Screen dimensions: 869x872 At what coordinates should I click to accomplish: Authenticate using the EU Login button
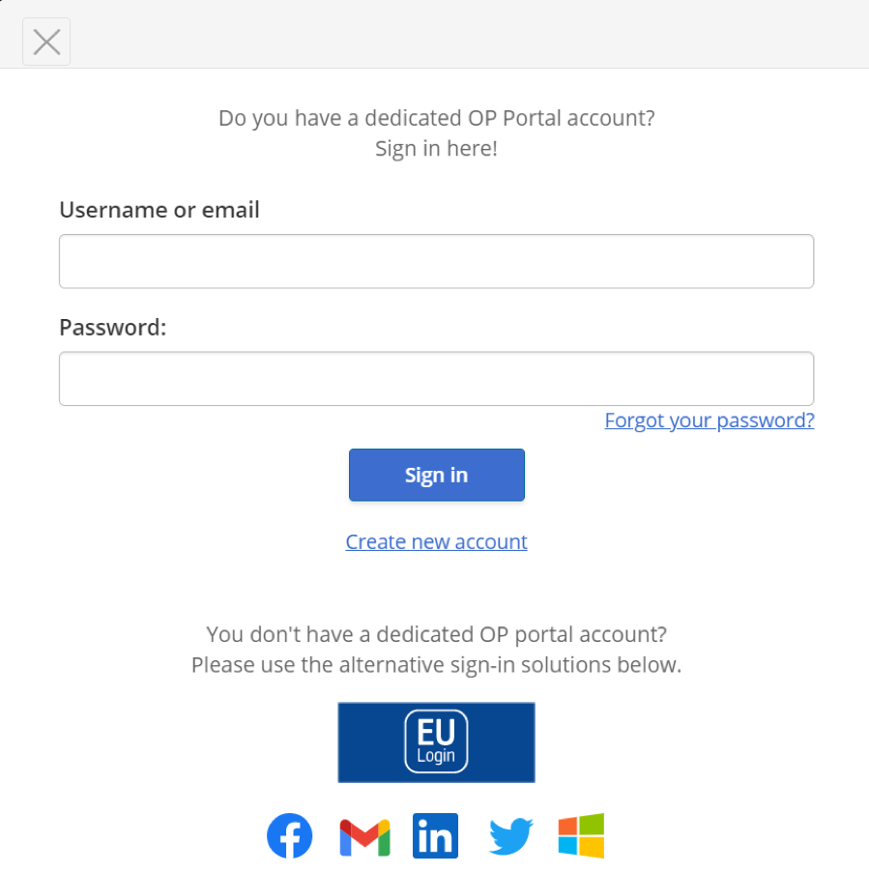pos(436,741)
